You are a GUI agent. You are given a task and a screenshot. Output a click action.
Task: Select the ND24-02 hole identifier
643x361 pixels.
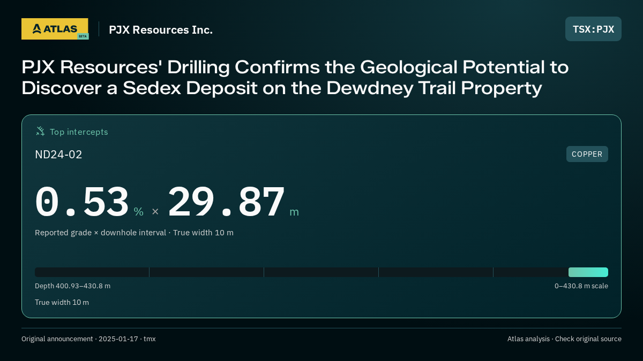click(58, 155)
